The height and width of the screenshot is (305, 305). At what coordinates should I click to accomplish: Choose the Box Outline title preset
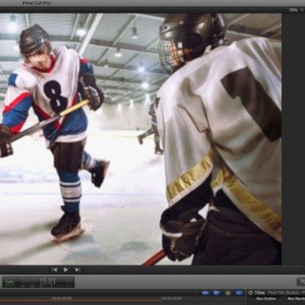tap(266, 299)
